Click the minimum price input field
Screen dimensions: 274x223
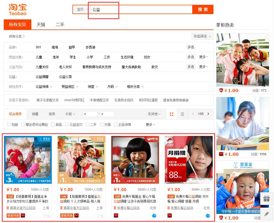[x=90, y=114]
